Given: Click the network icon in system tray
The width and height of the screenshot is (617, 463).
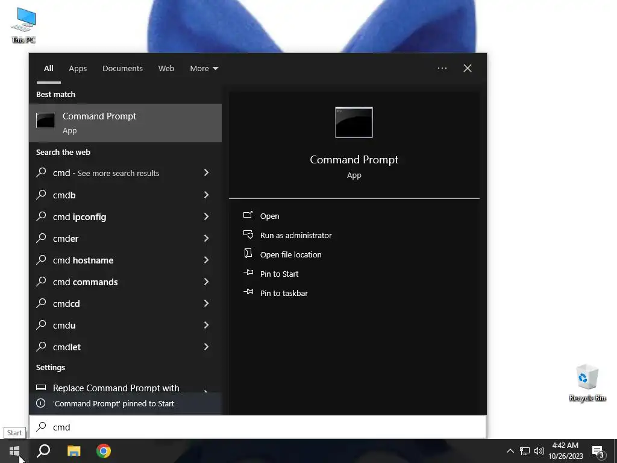Looking at the screenshot, I should pos(525,451).
